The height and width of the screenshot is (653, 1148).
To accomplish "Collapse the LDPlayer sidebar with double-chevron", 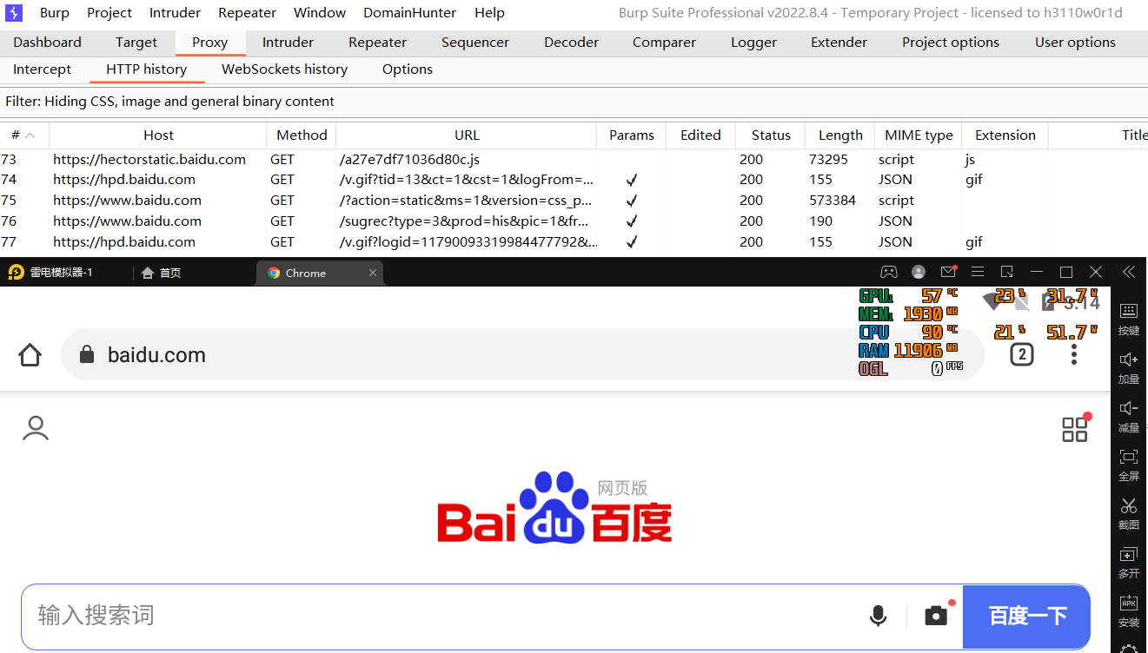I will (x=1129, y=272).
